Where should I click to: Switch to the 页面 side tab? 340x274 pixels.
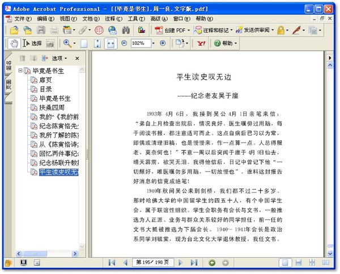(8, 84)
